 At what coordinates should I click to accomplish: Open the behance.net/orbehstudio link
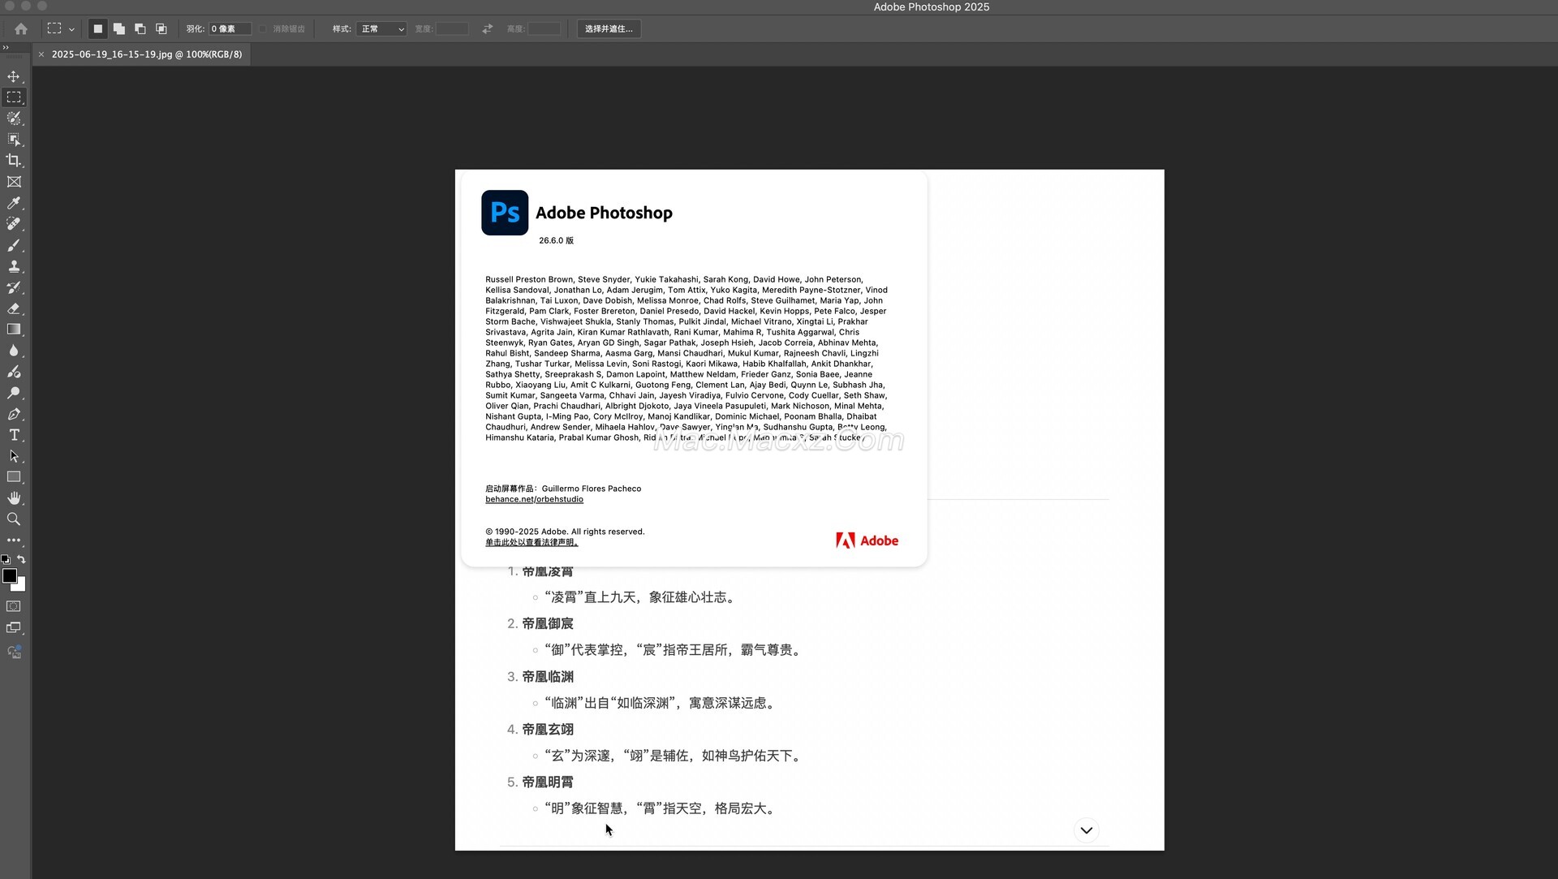tap(534, 500)
